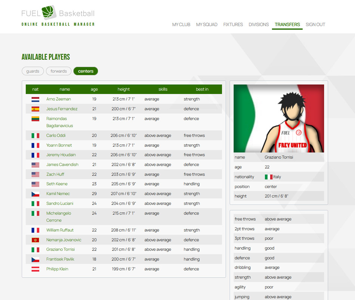Click the height column header
The height and width of the screenshot is (300, 355).
point(124,89)
